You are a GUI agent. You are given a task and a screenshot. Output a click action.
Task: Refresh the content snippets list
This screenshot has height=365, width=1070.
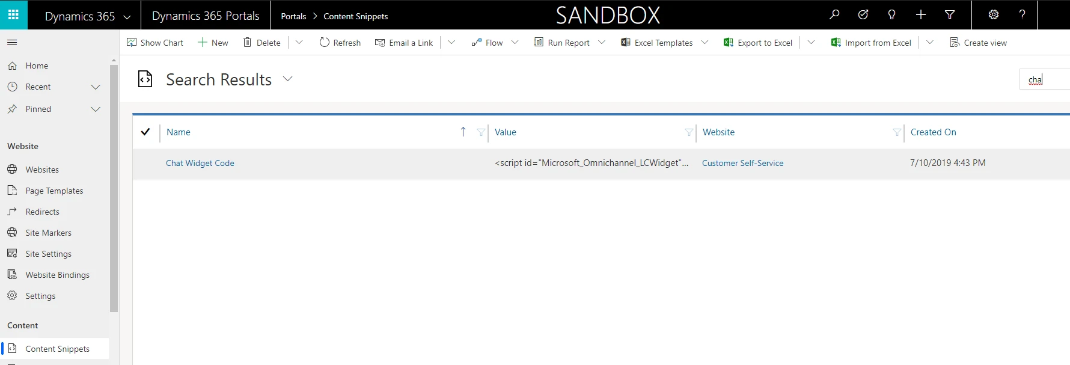340,43
